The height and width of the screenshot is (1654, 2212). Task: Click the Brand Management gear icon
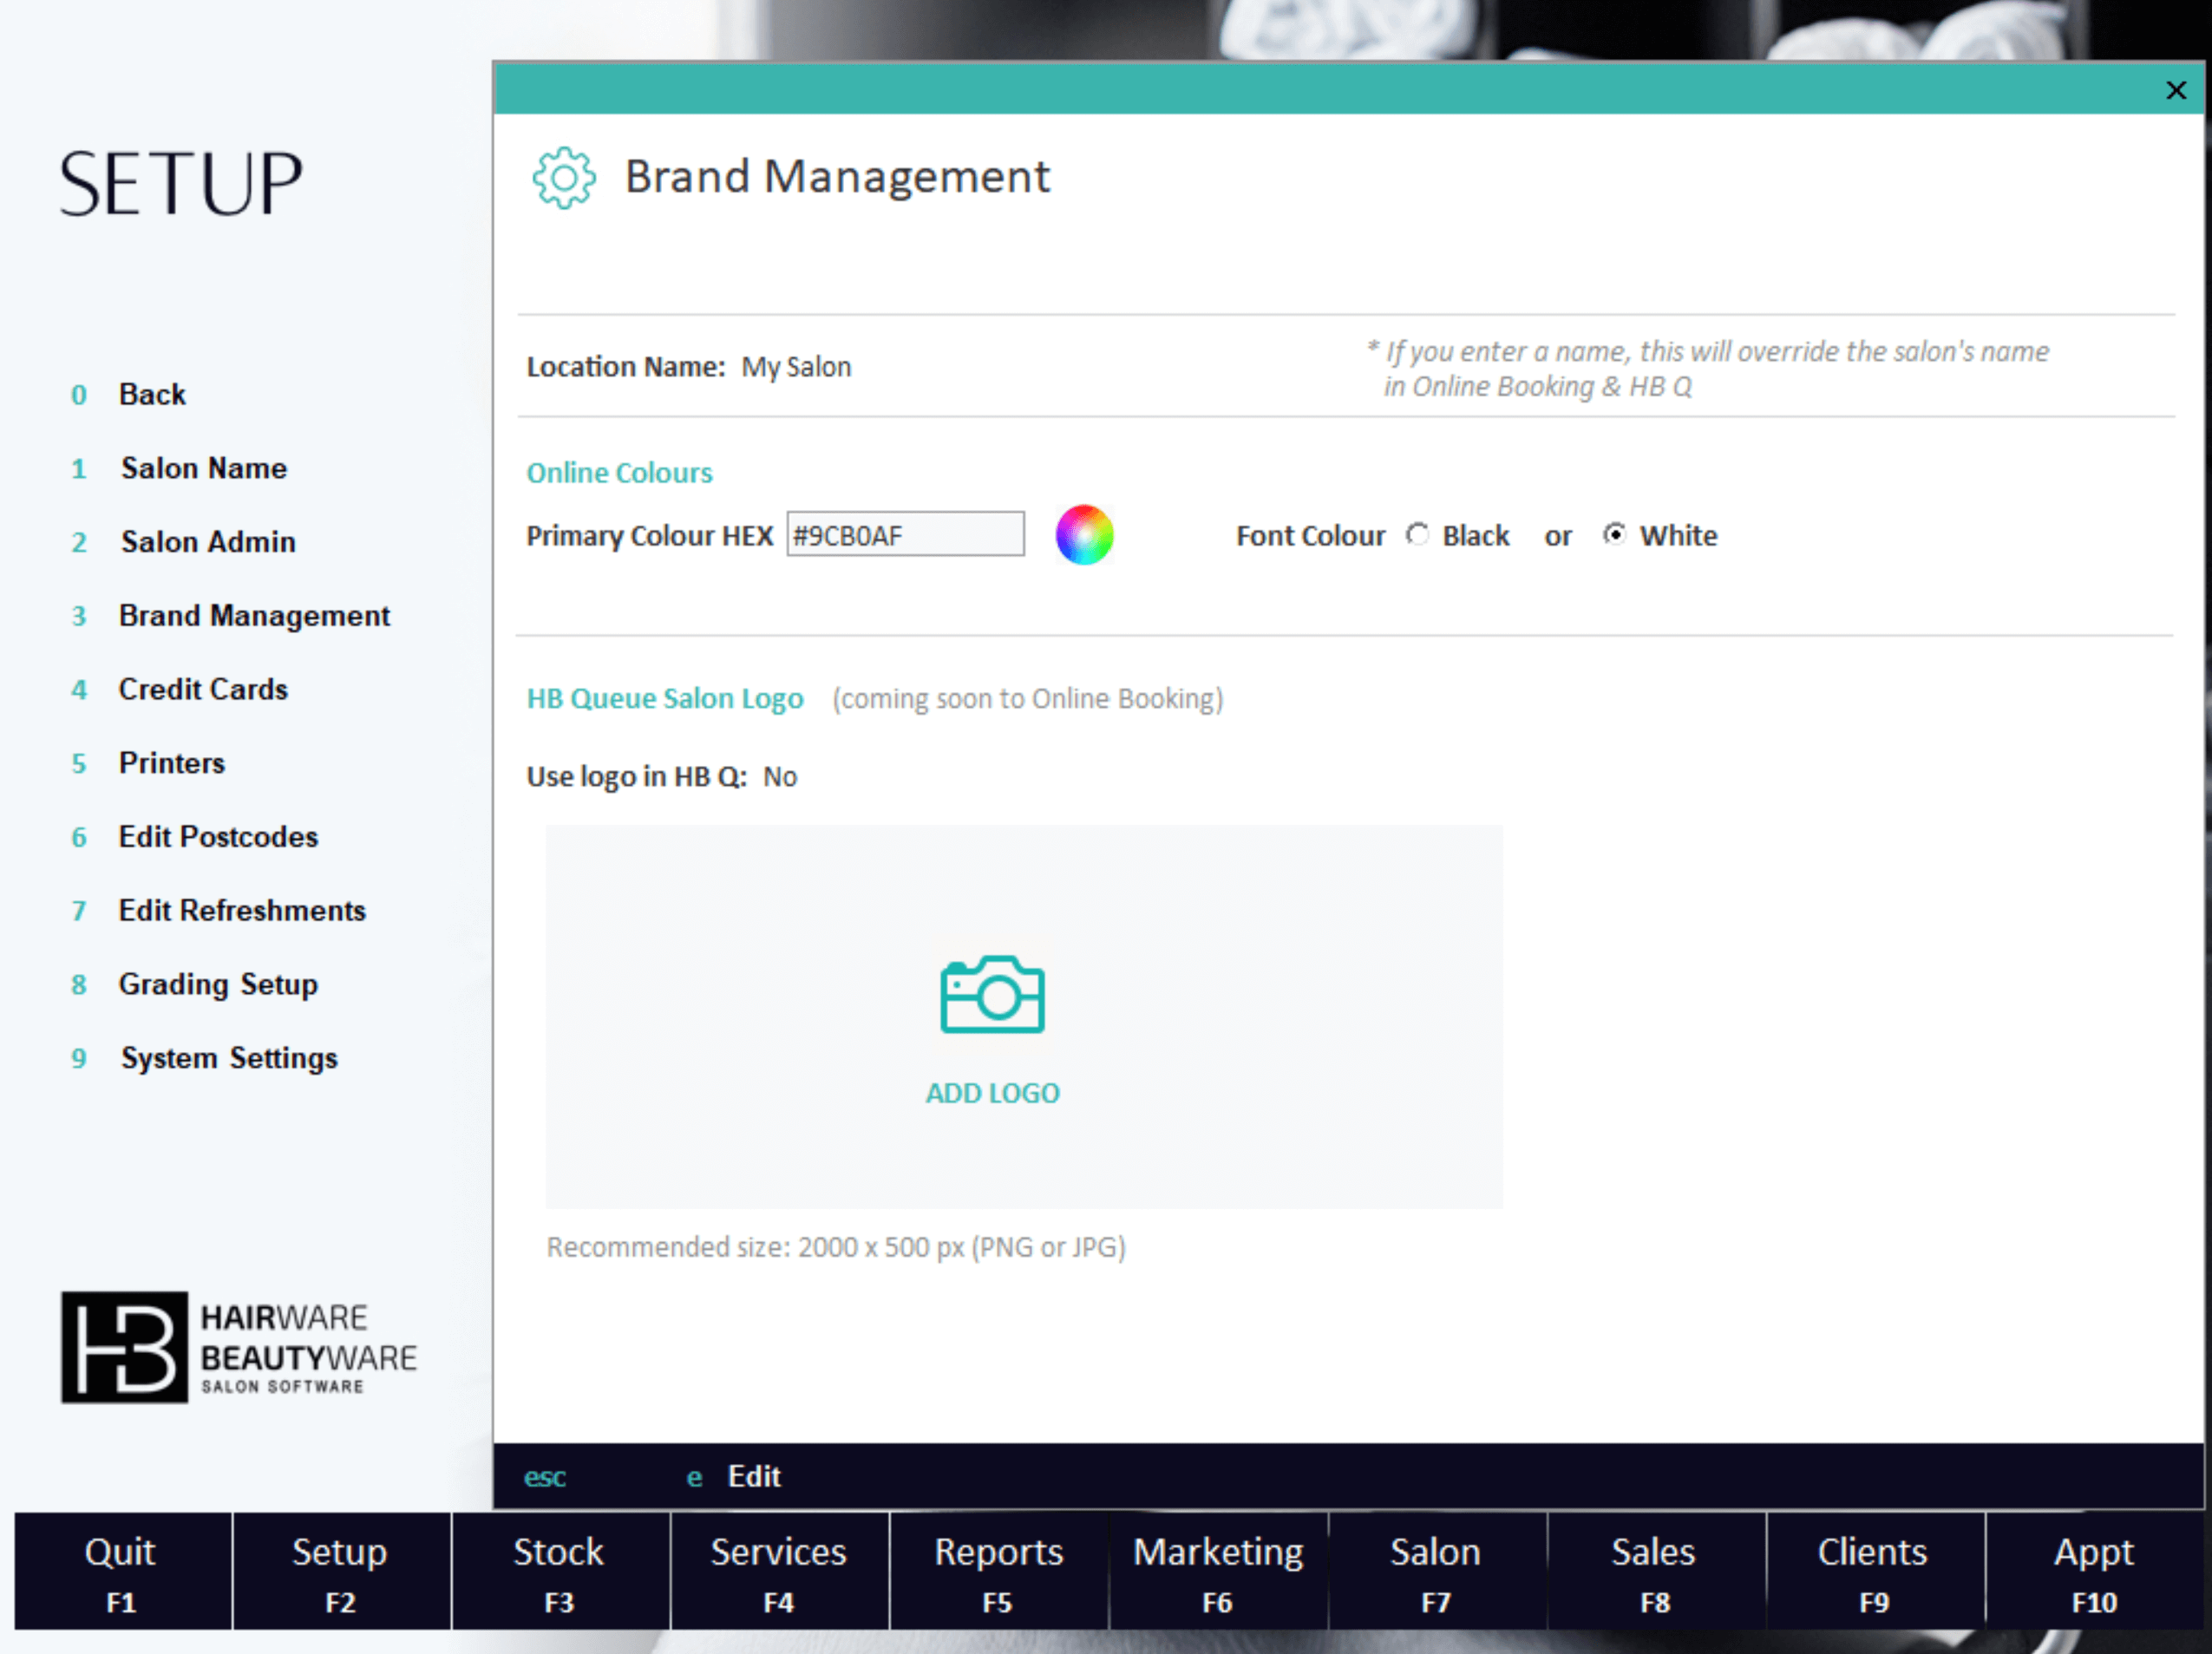coord(564,177)
